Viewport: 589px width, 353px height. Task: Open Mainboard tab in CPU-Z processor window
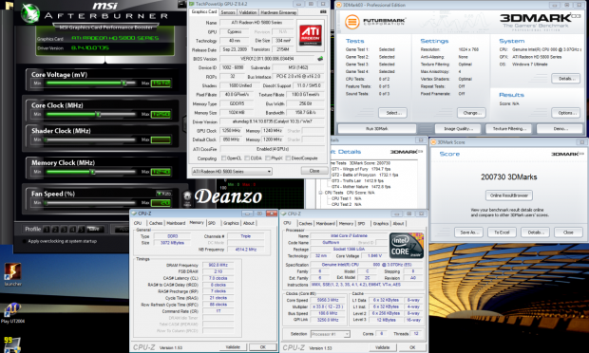click(325, 224)
